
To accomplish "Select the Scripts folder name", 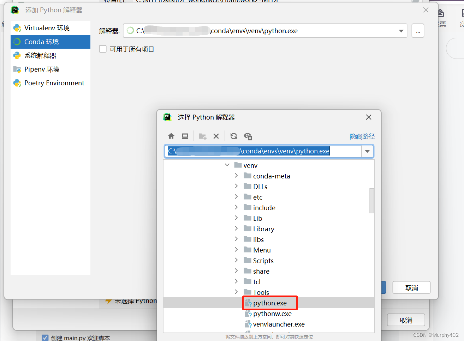I will pos(263,261).
